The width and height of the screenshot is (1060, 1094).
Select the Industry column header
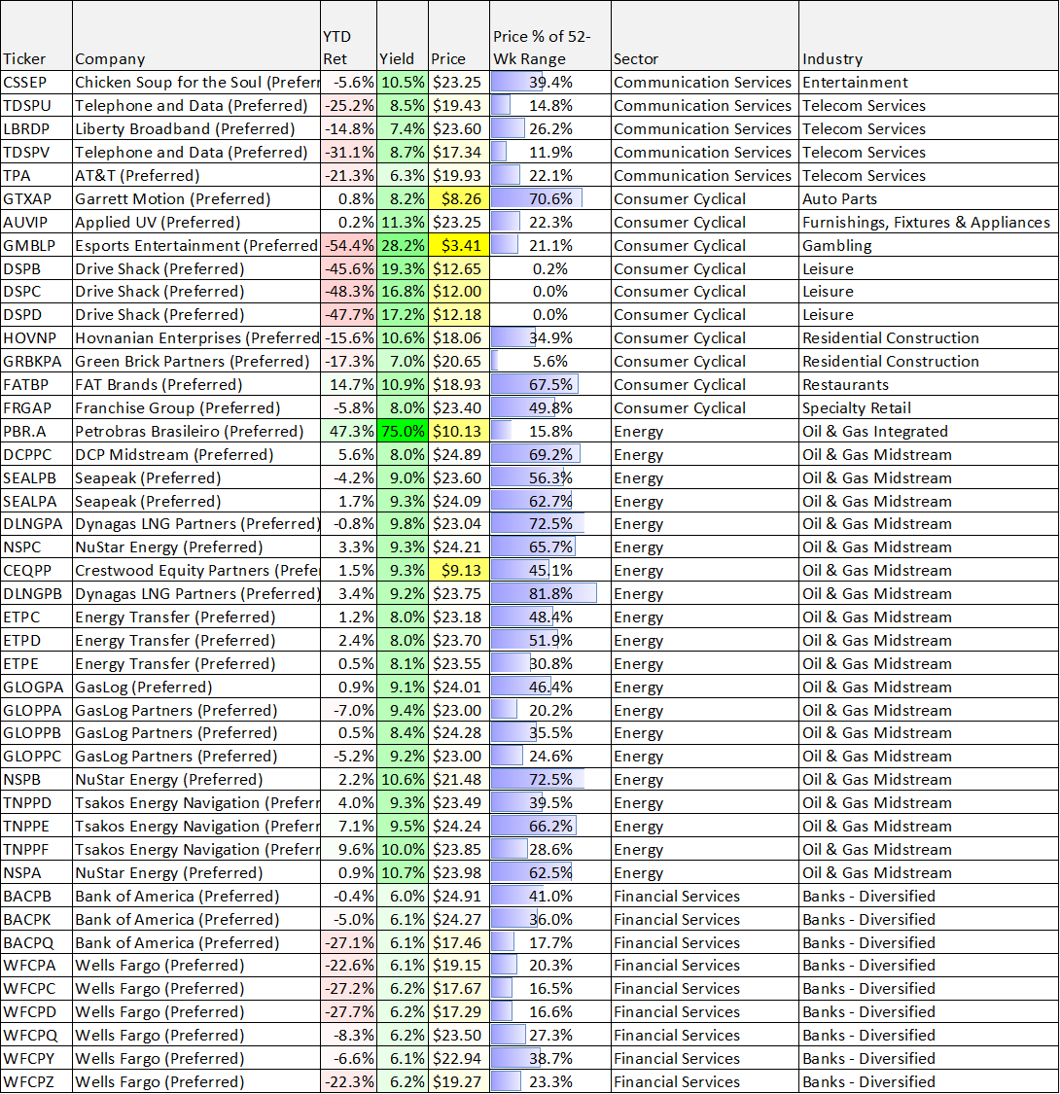click(929, 36)
